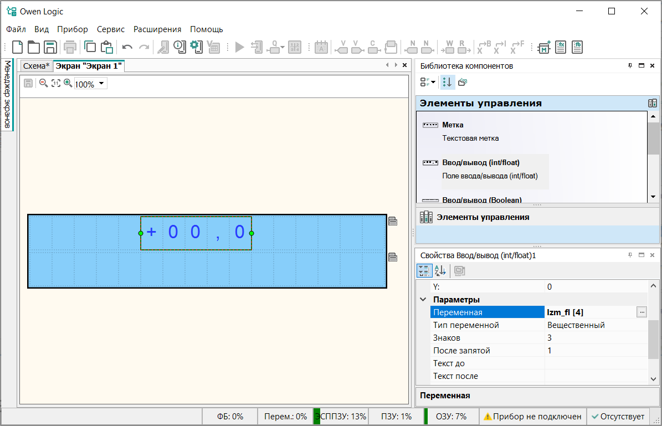Screen dimensions: 662x426
Task: Create a new project with the blank page icon
Action: point(18,47)
